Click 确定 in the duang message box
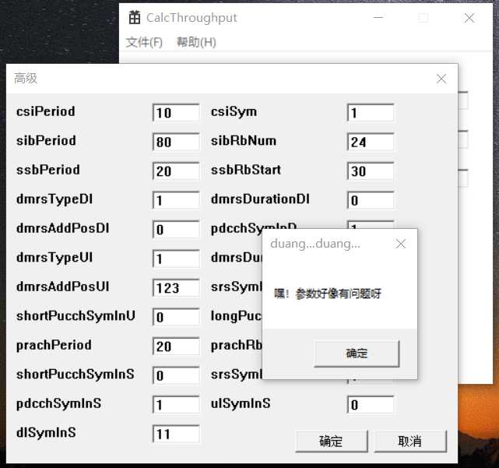Viewport: 499px width, 468px height. tap(357, 354)
